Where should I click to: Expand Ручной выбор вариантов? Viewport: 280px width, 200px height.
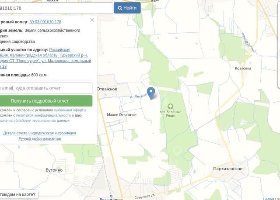(x=40, y=139)
